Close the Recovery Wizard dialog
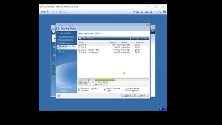This screenshot has height=125, width=222. tap(148, 25)
